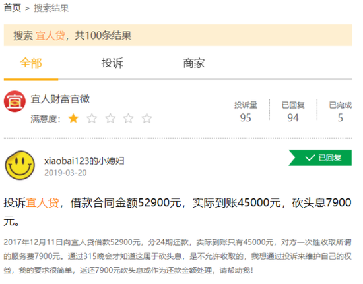Select the 全部 tab
The height and width of the screenshot is (284, 363).
(31, 63)
